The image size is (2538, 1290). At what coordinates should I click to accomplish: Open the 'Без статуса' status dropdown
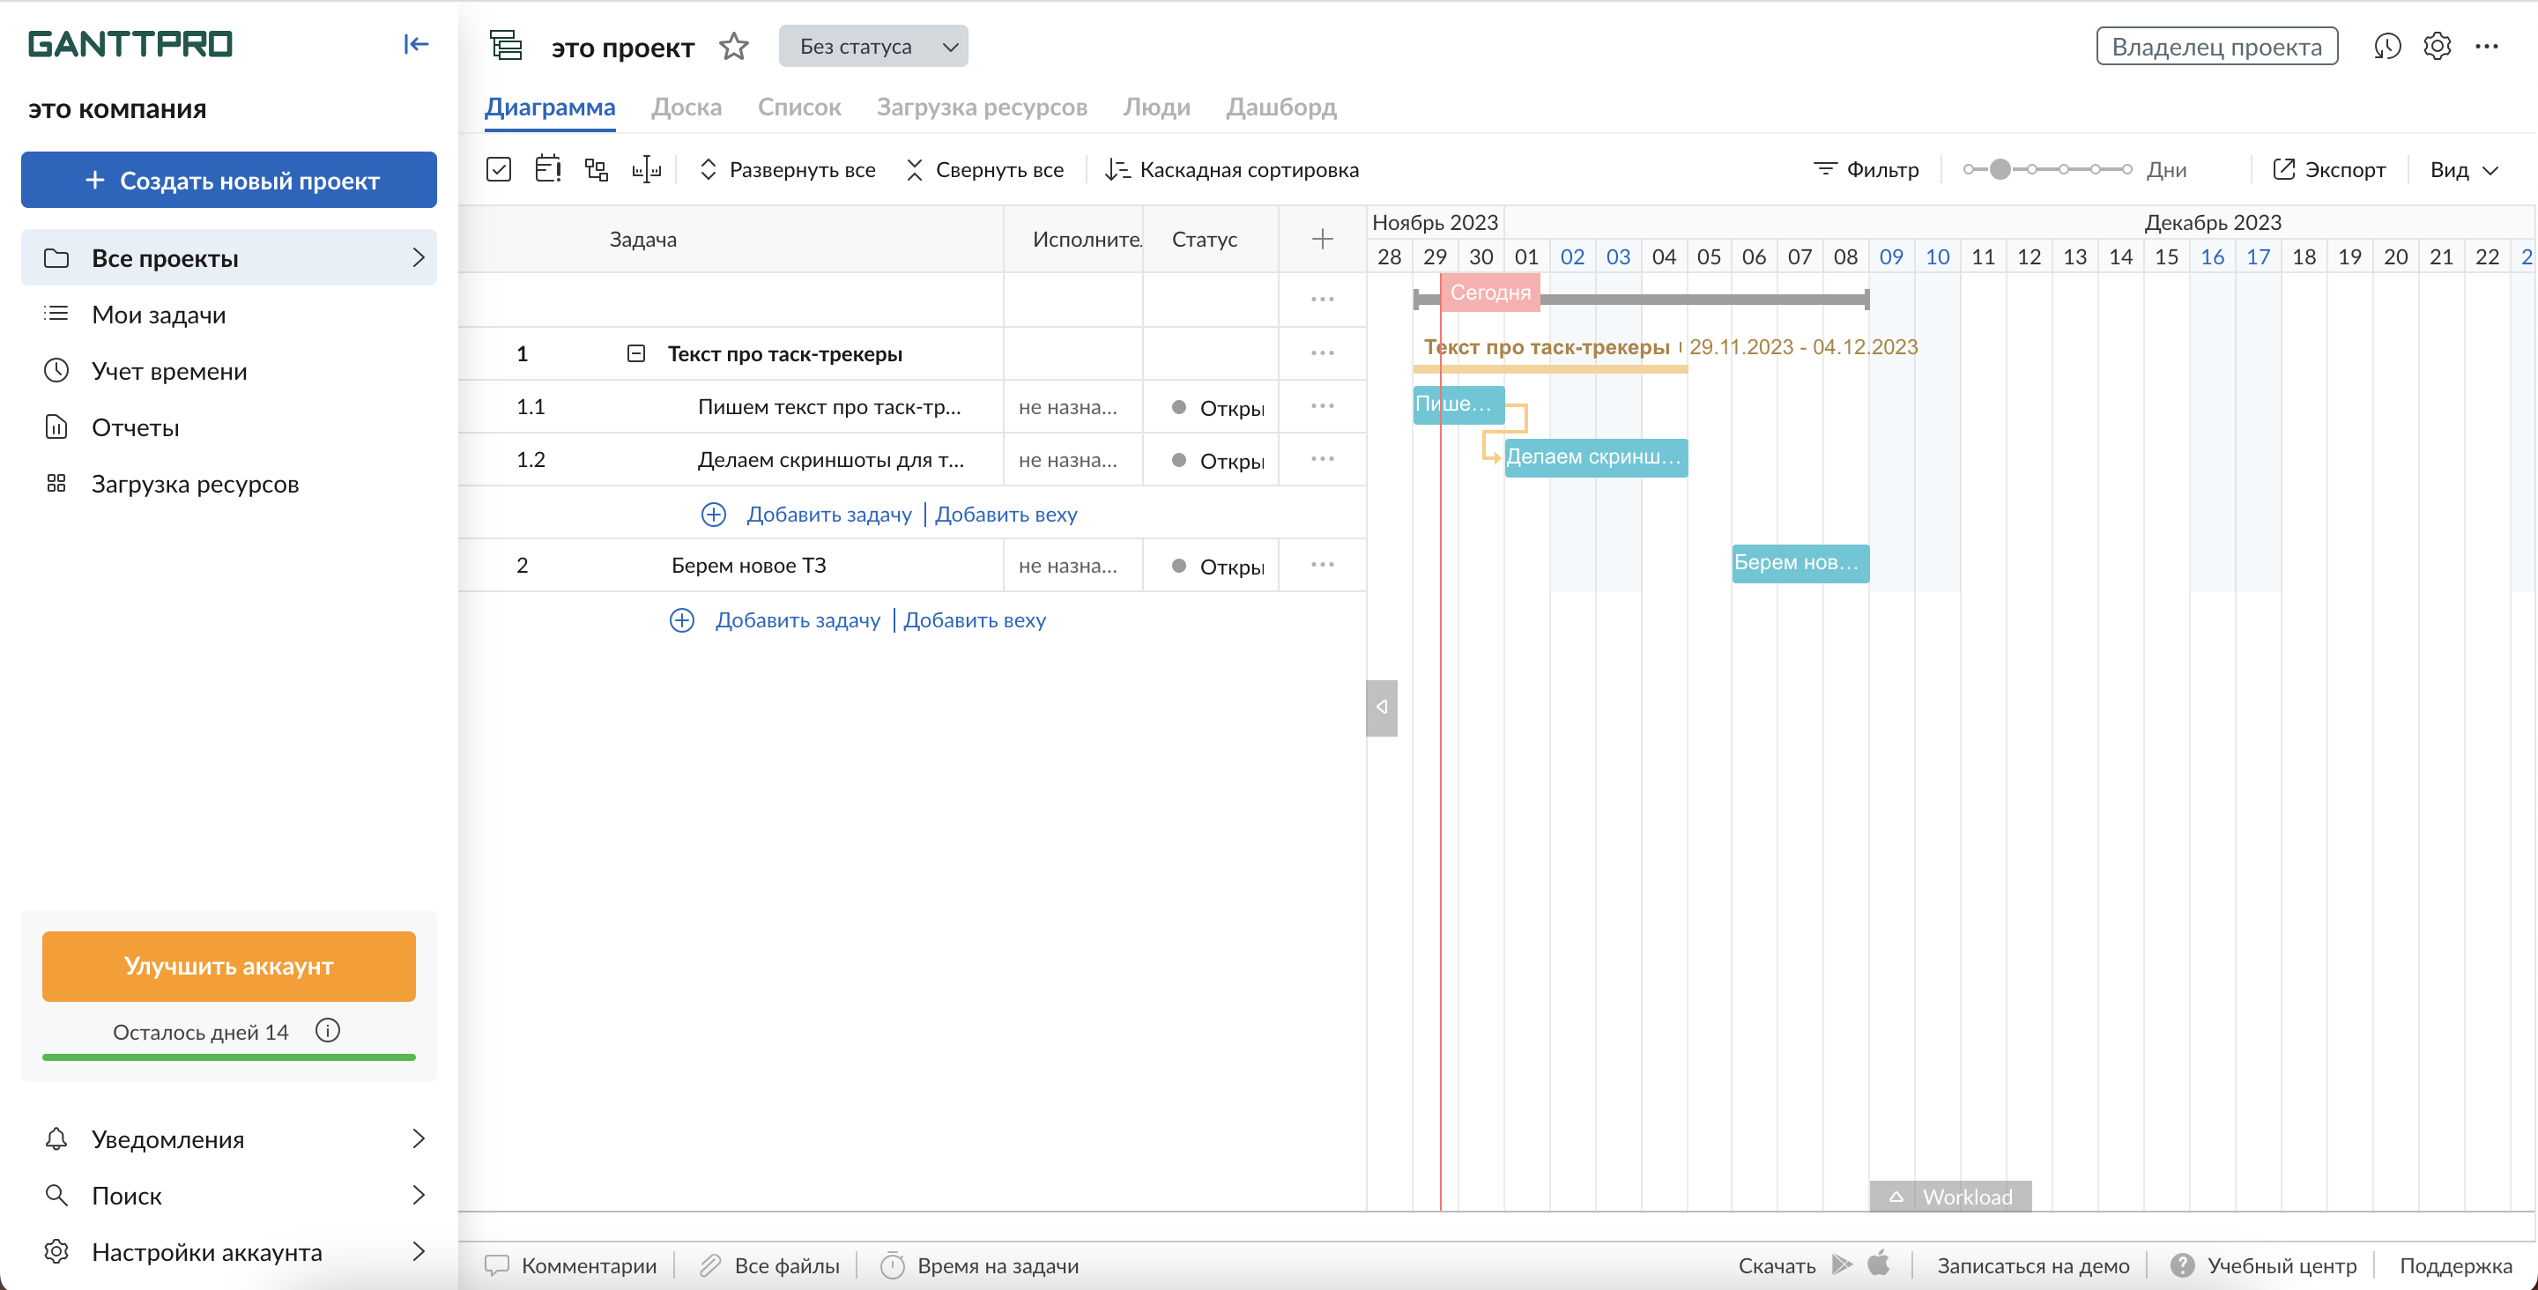[x=873, y=47]
